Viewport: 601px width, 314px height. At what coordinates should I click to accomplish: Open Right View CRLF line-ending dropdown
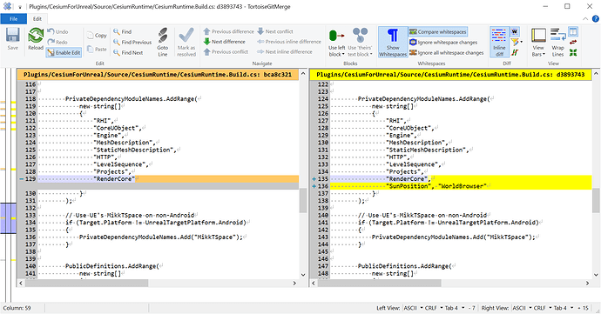(543, 308)
